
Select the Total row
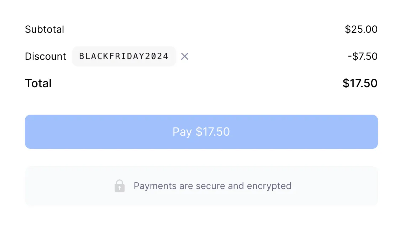tap(38, 83)
